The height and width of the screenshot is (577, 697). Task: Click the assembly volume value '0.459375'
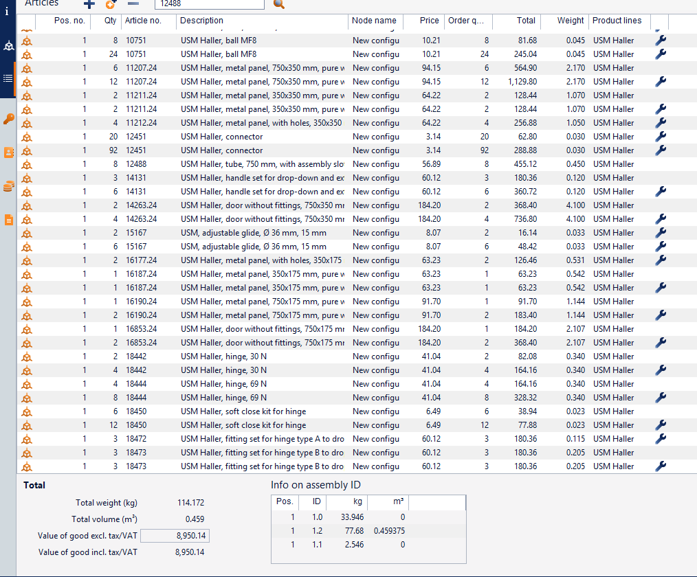tap(389, 531)
